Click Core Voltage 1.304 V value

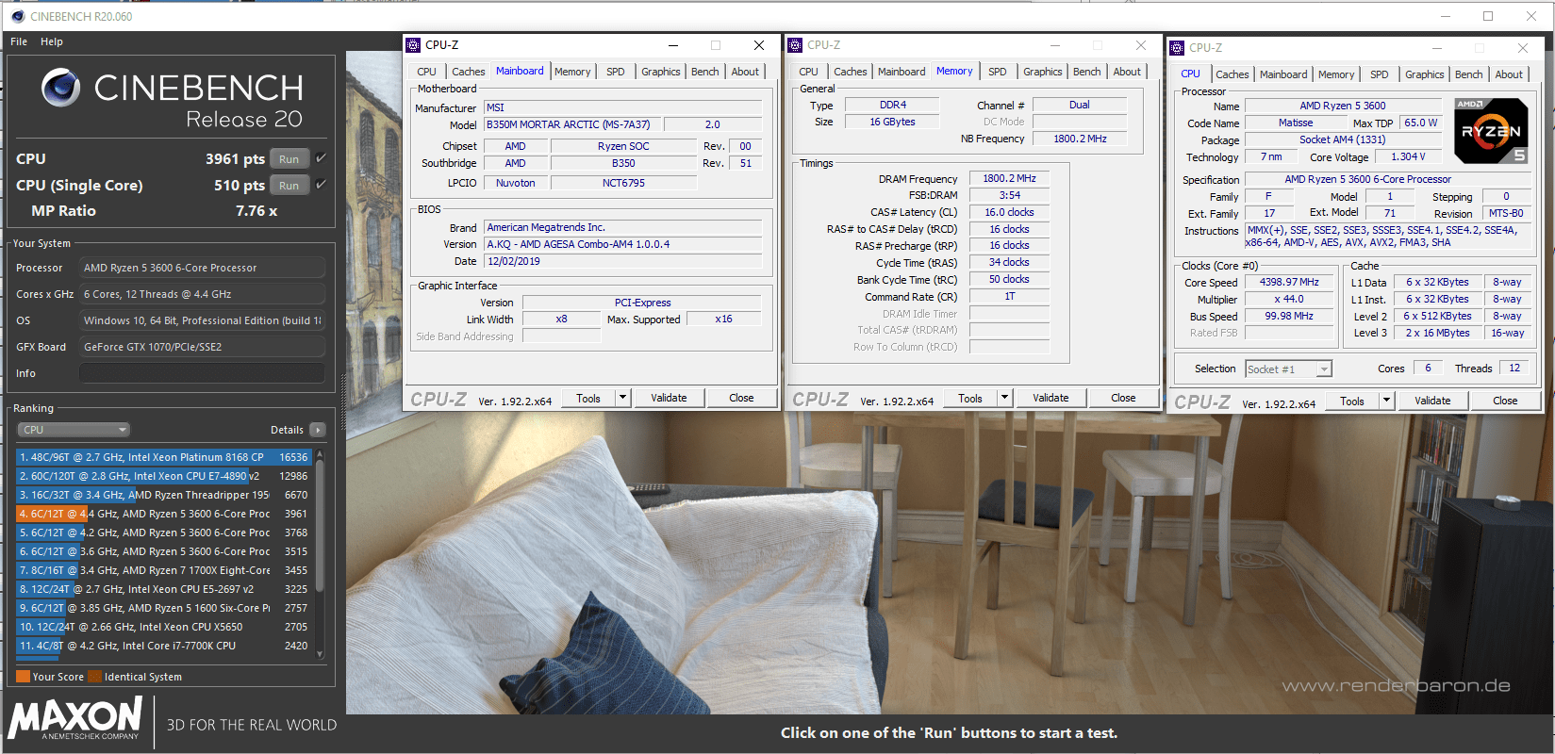click(x=1408, y=156)
